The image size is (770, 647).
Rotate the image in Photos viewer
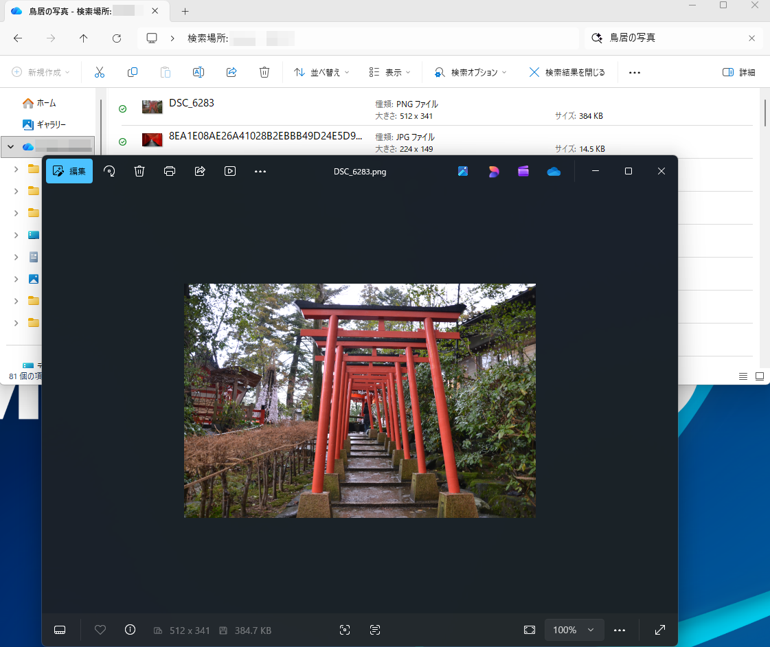[109, 171]
